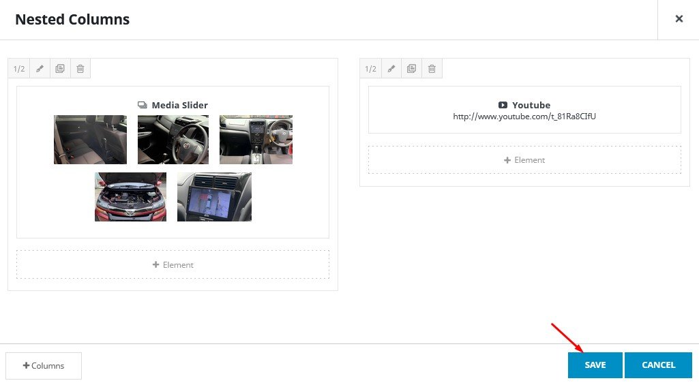The height and width of the screenshot is (385, 699).
Task: Click the steering wheel interior thumbnail
Action: (173, 140)
